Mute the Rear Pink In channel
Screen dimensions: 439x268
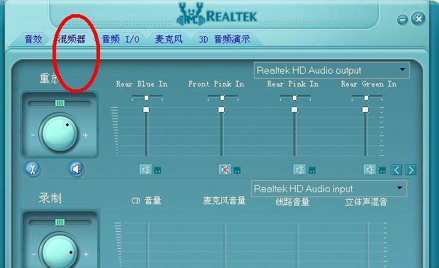click(x=299, y=169)
